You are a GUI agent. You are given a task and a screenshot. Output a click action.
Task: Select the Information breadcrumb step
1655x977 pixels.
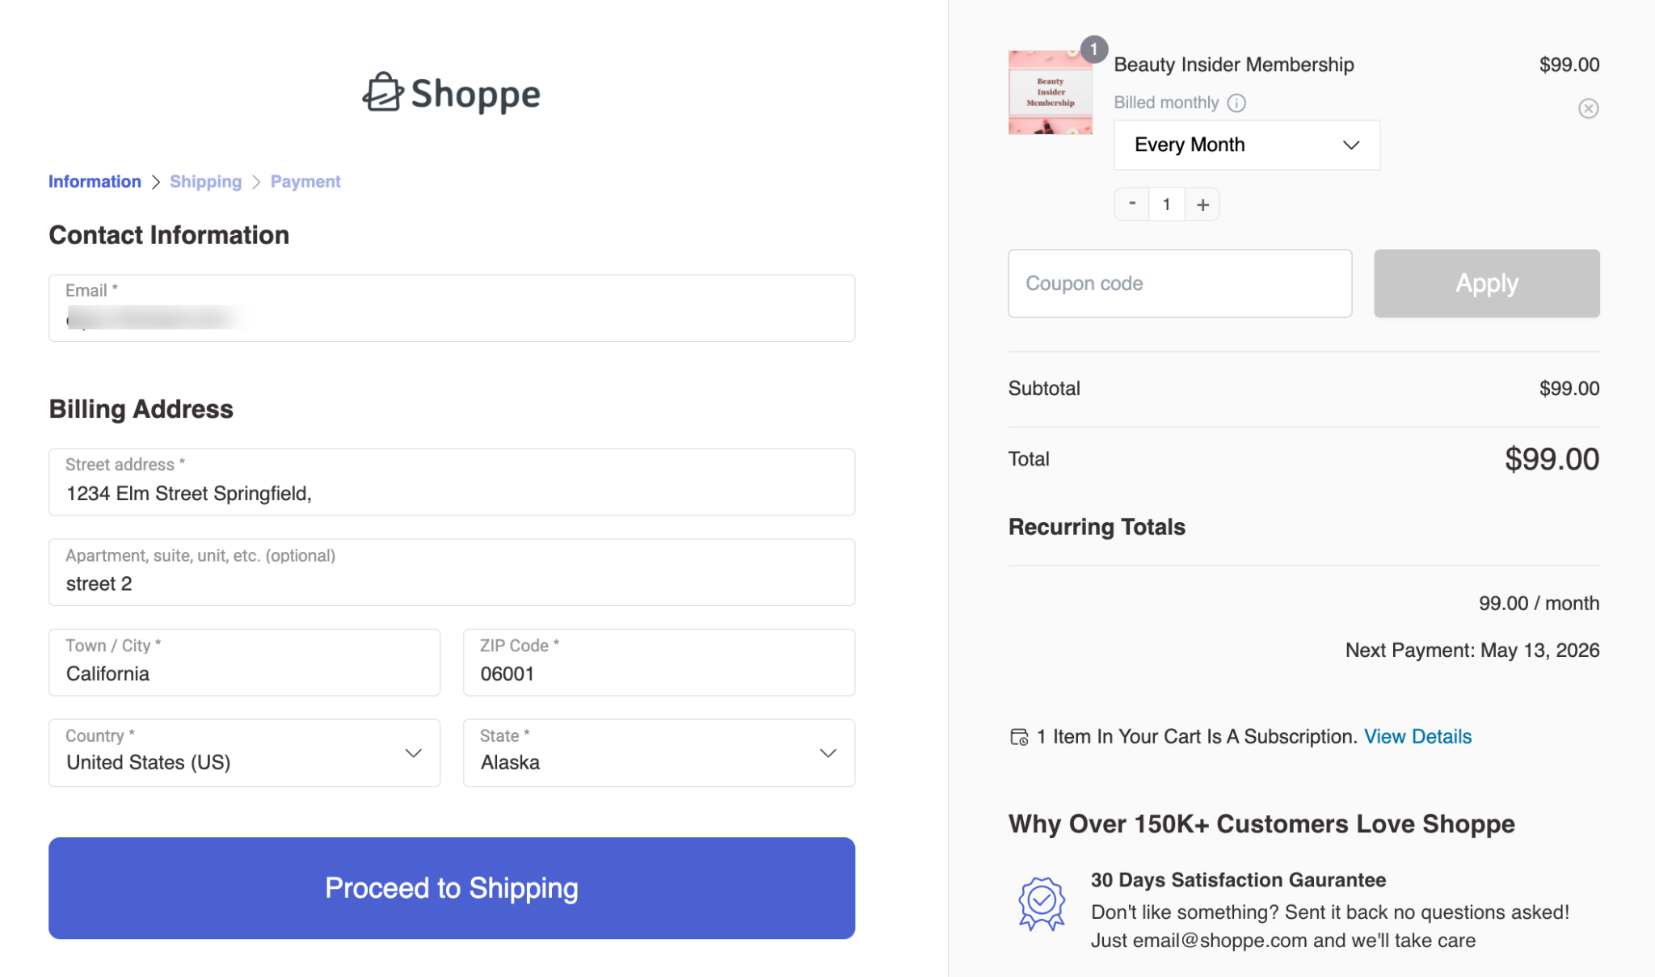click(95, 181)
